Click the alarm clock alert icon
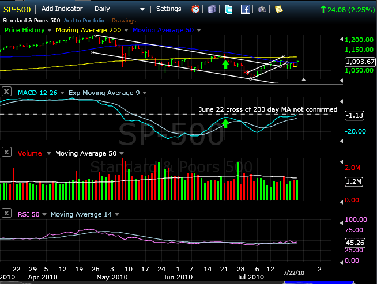 click(196, 9)
